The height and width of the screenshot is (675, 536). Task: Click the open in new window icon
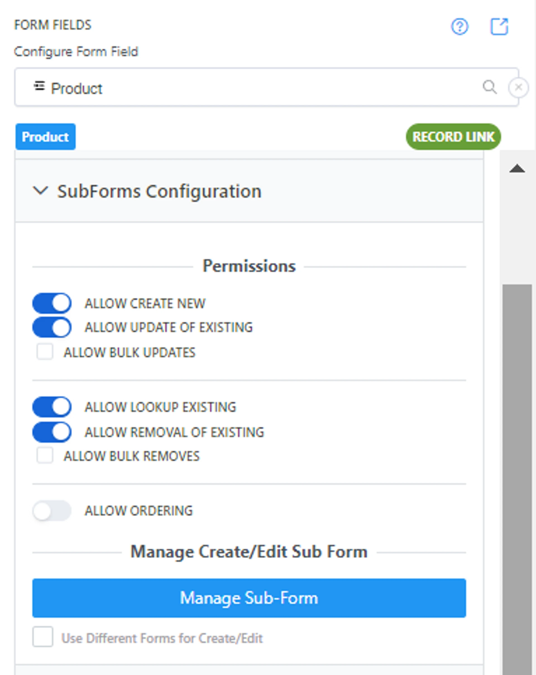(499, 27)
